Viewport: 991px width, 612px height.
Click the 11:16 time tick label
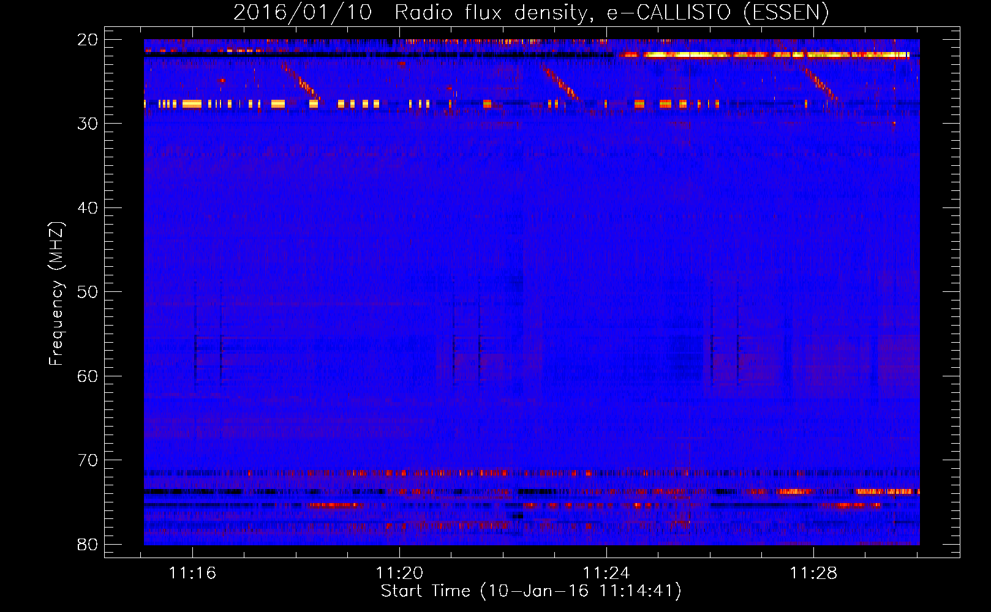192,573
